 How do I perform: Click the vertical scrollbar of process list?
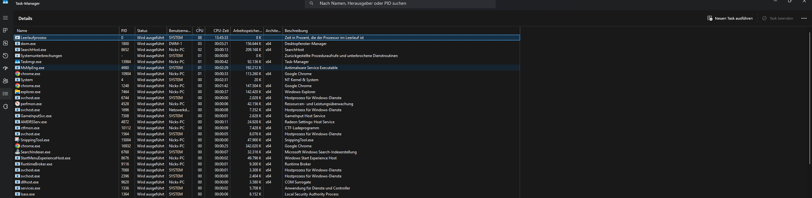click(x=810, y=98)
